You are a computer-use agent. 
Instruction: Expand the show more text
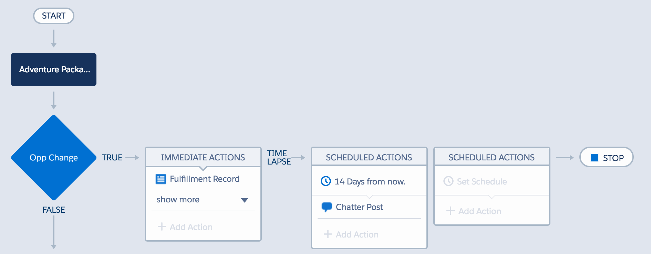point(178,200)
